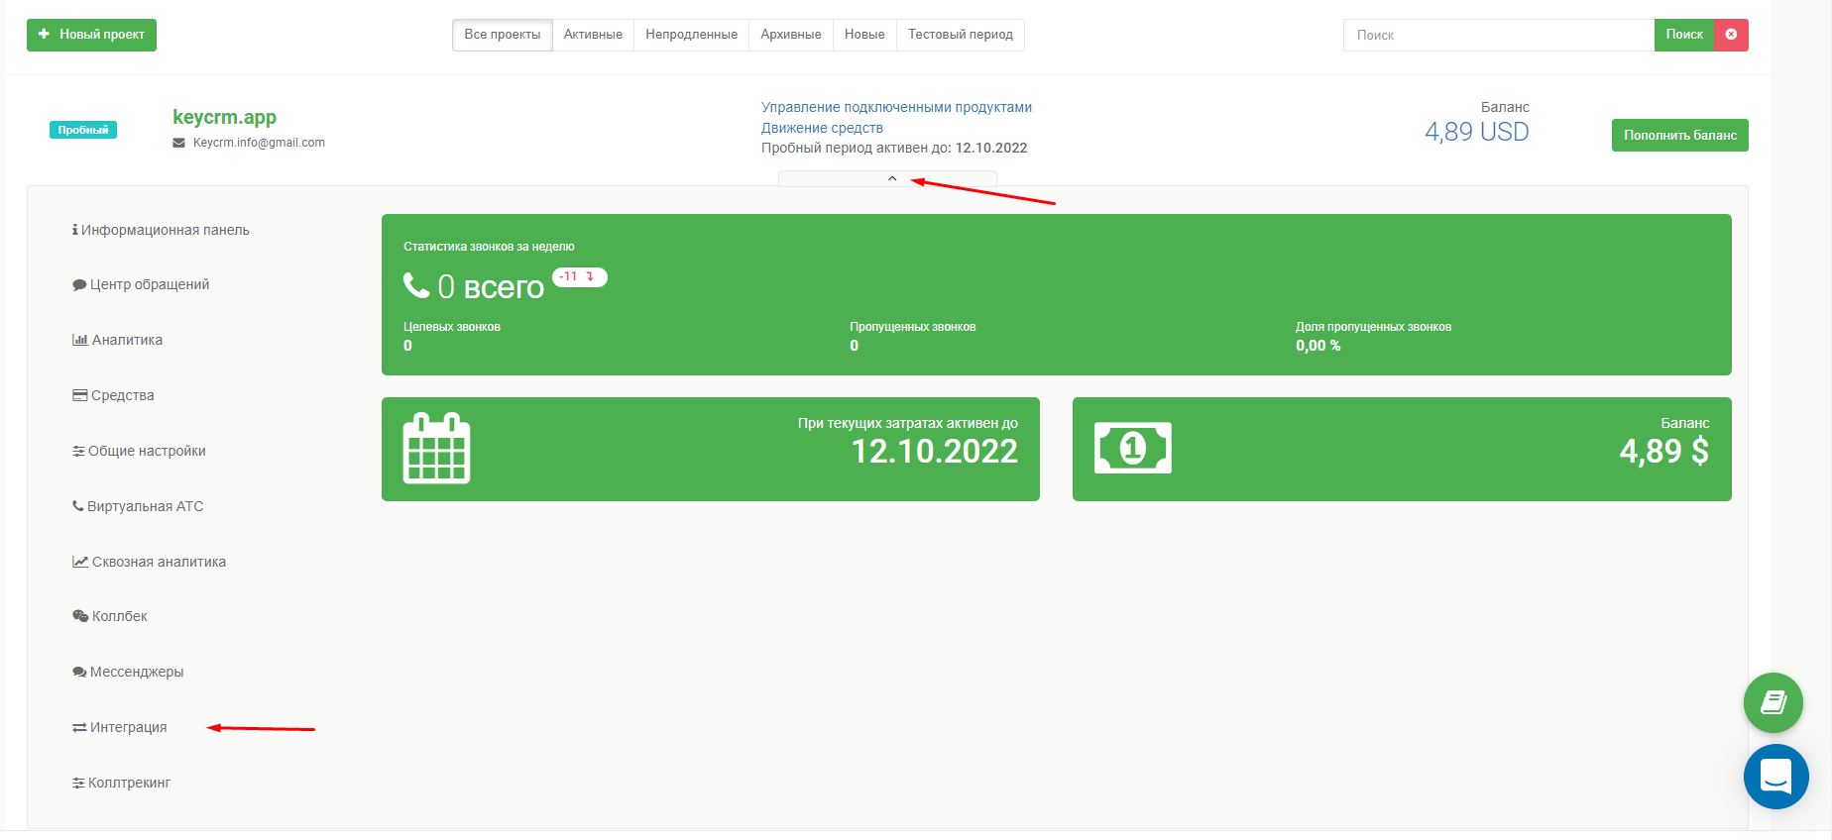Click the banknote icon in the Баланс card

(1133, 448)
